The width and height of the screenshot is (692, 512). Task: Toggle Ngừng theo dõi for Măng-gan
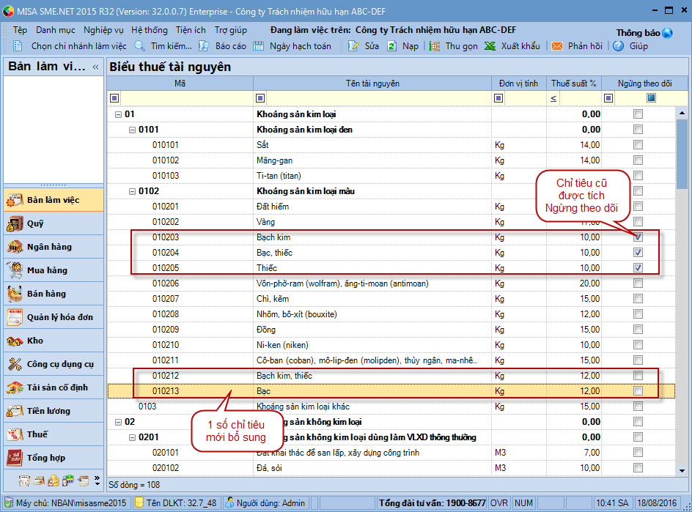click(638, 160)
